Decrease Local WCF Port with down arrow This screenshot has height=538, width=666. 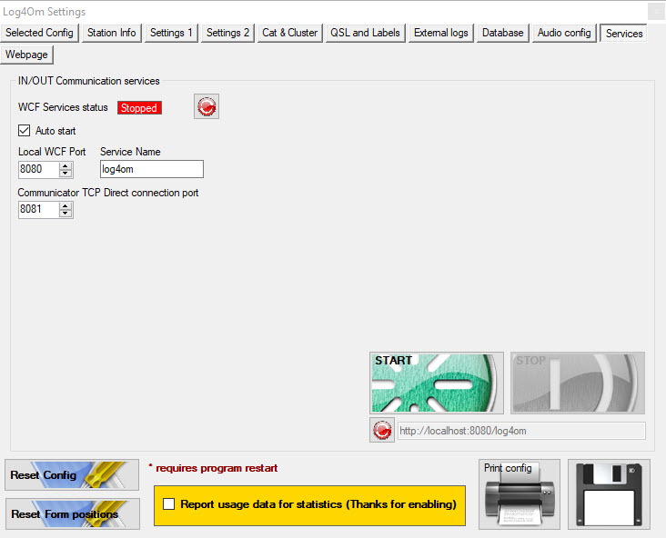[65, 173]
